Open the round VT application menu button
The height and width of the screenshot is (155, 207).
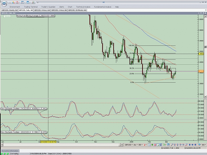4,3
